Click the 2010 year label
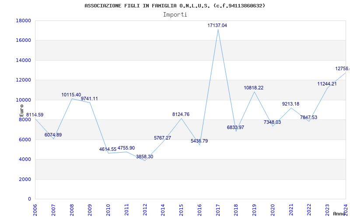The image size is (350, 218). [x=108, y=210]
